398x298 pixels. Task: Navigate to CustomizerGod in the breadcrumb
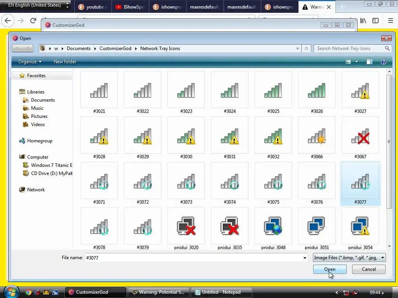click(x=115, y=49)
